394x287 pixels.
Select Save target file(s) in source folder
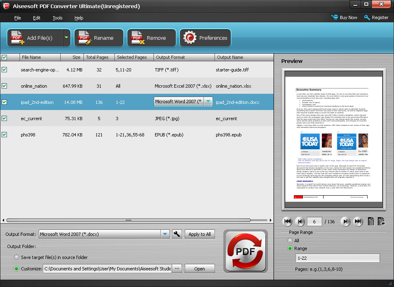16,257
